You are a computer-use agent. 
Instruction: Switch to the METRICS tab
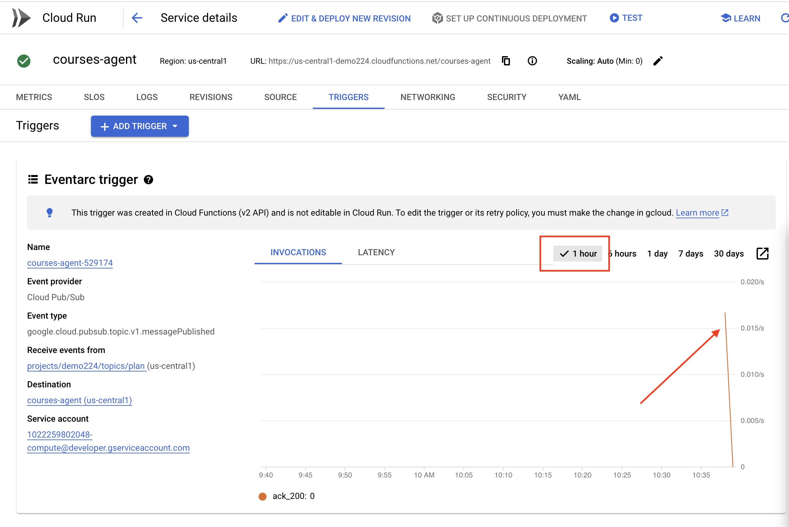click(x=33, y=96)
